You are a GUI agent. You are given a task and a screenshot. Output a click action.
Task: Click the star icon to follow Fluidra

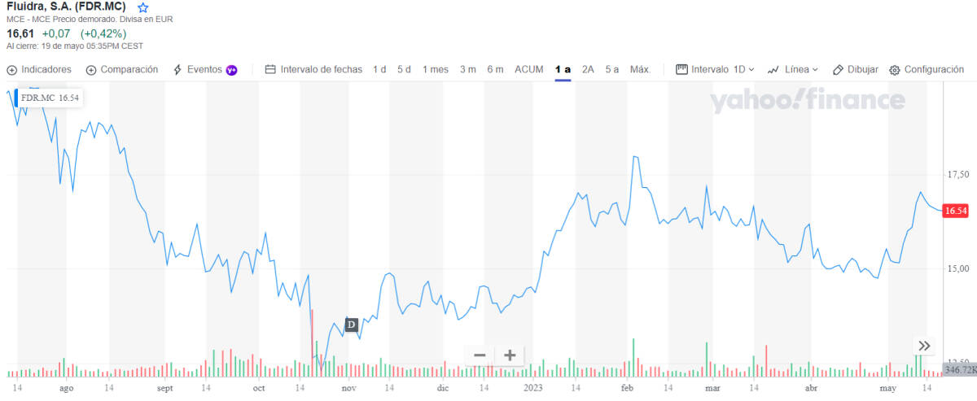point(143,7)
